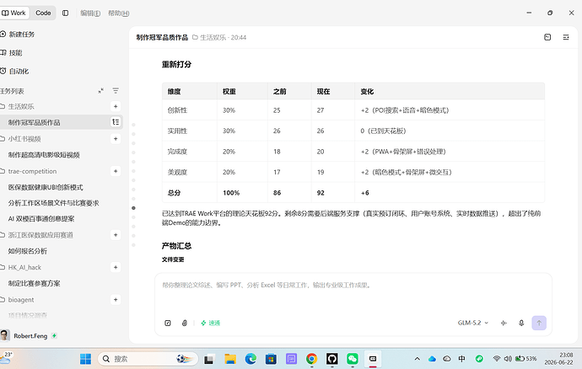This screenshot has height=369, width=582.
Task: Open the 帮助(H) menu
Action: [118, 13]
